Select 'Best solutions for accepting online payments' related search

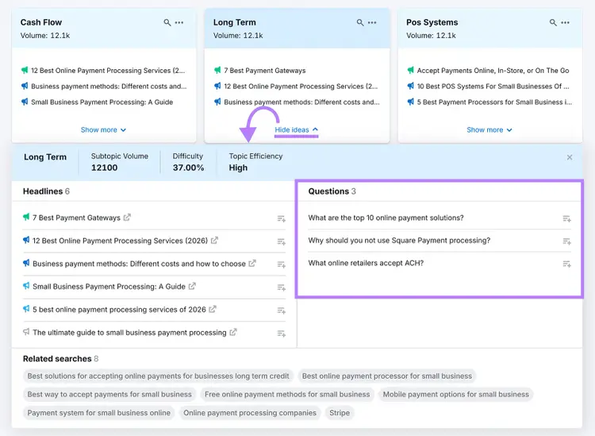coord(158,376)
